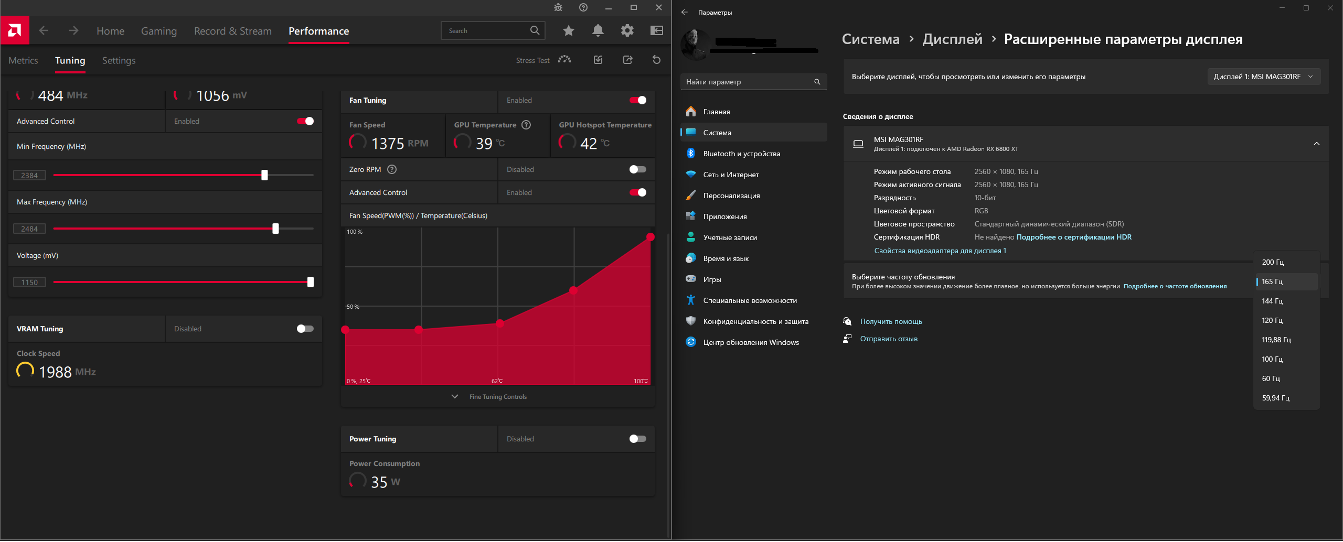Click the Min Frequency slider handle
Screen dimensions: 1343x542
(x=264, y=175)
